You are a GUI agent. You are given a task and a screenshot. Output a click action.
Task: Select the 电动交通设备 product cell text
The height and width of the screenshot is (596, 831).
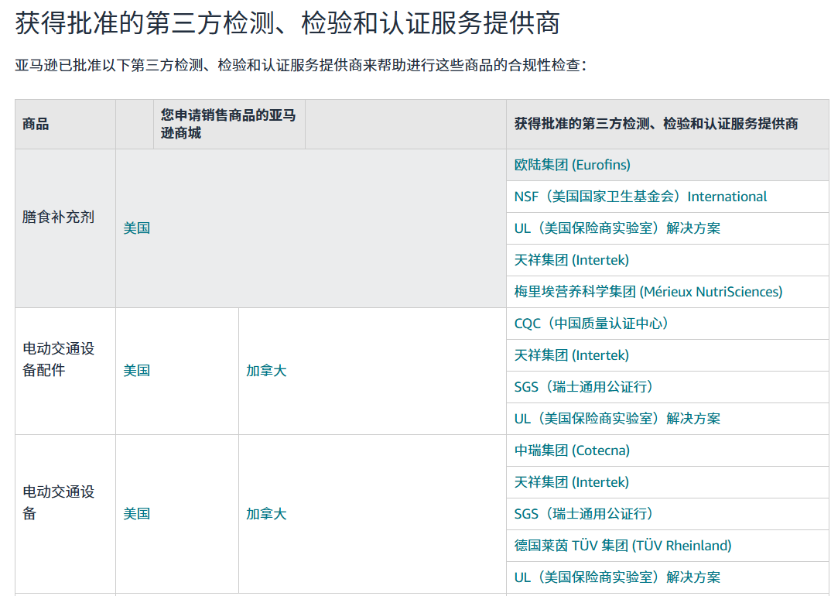click(58, 502)
